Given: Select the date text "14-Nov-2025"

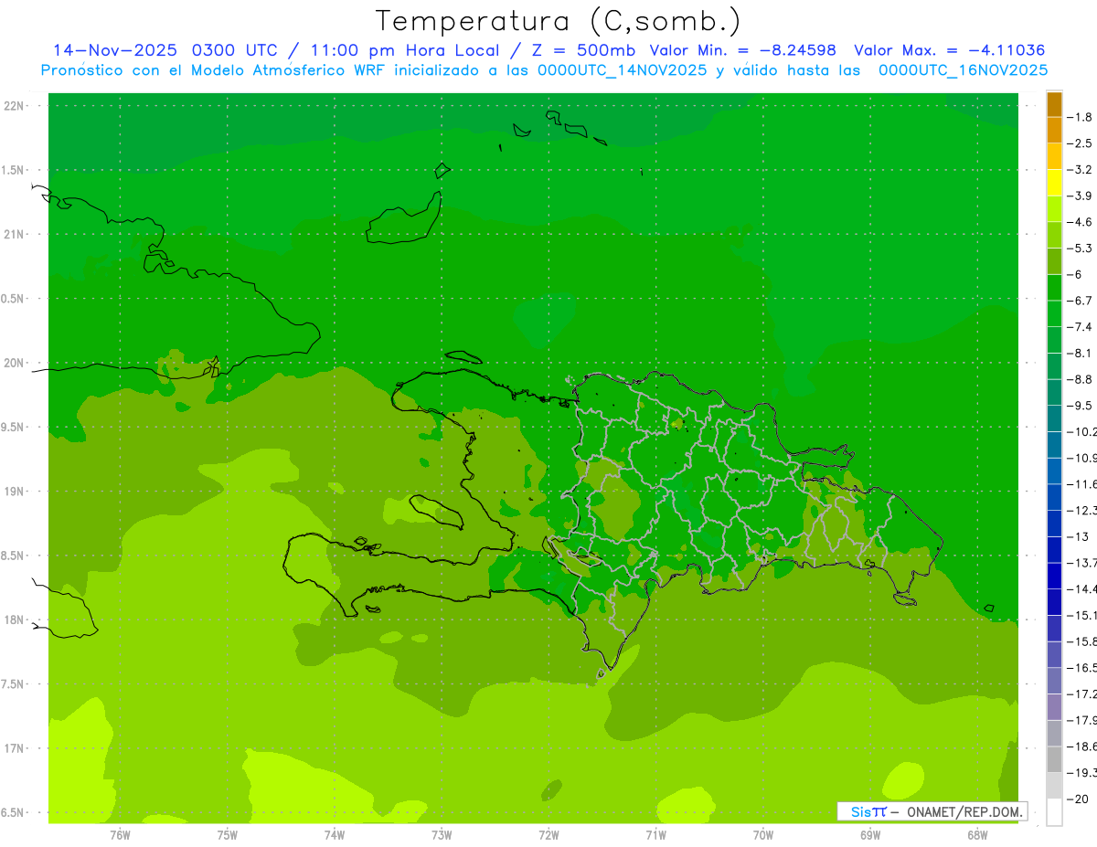Looking at the screenshot, I should 114,50.
